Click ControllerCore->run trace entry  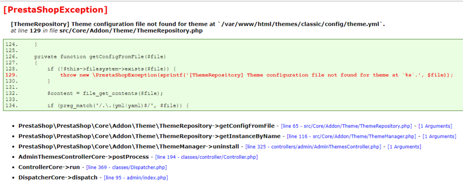(x=49, y=167)
